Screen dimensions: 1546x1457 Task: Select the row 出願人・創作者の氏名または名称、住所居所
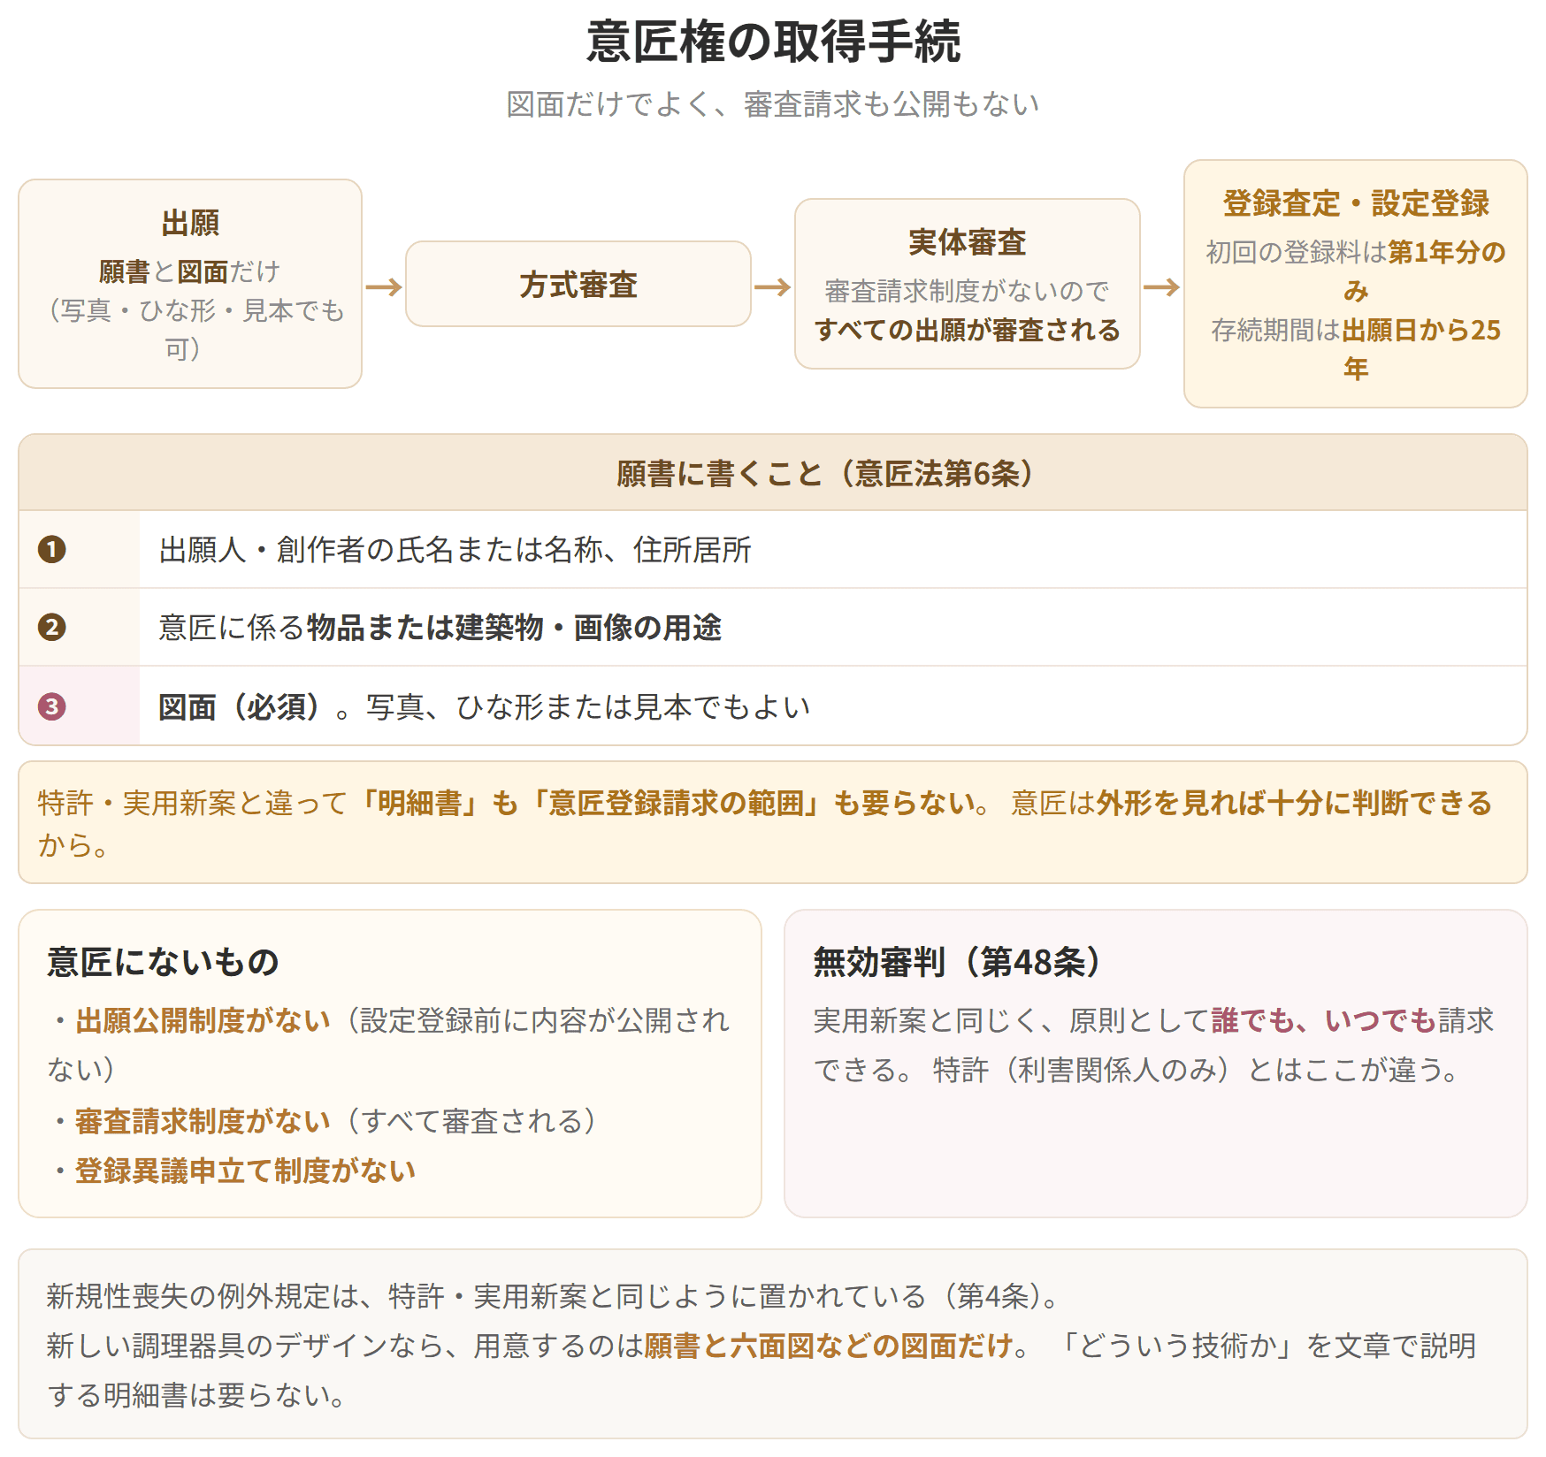coord(773,550)
